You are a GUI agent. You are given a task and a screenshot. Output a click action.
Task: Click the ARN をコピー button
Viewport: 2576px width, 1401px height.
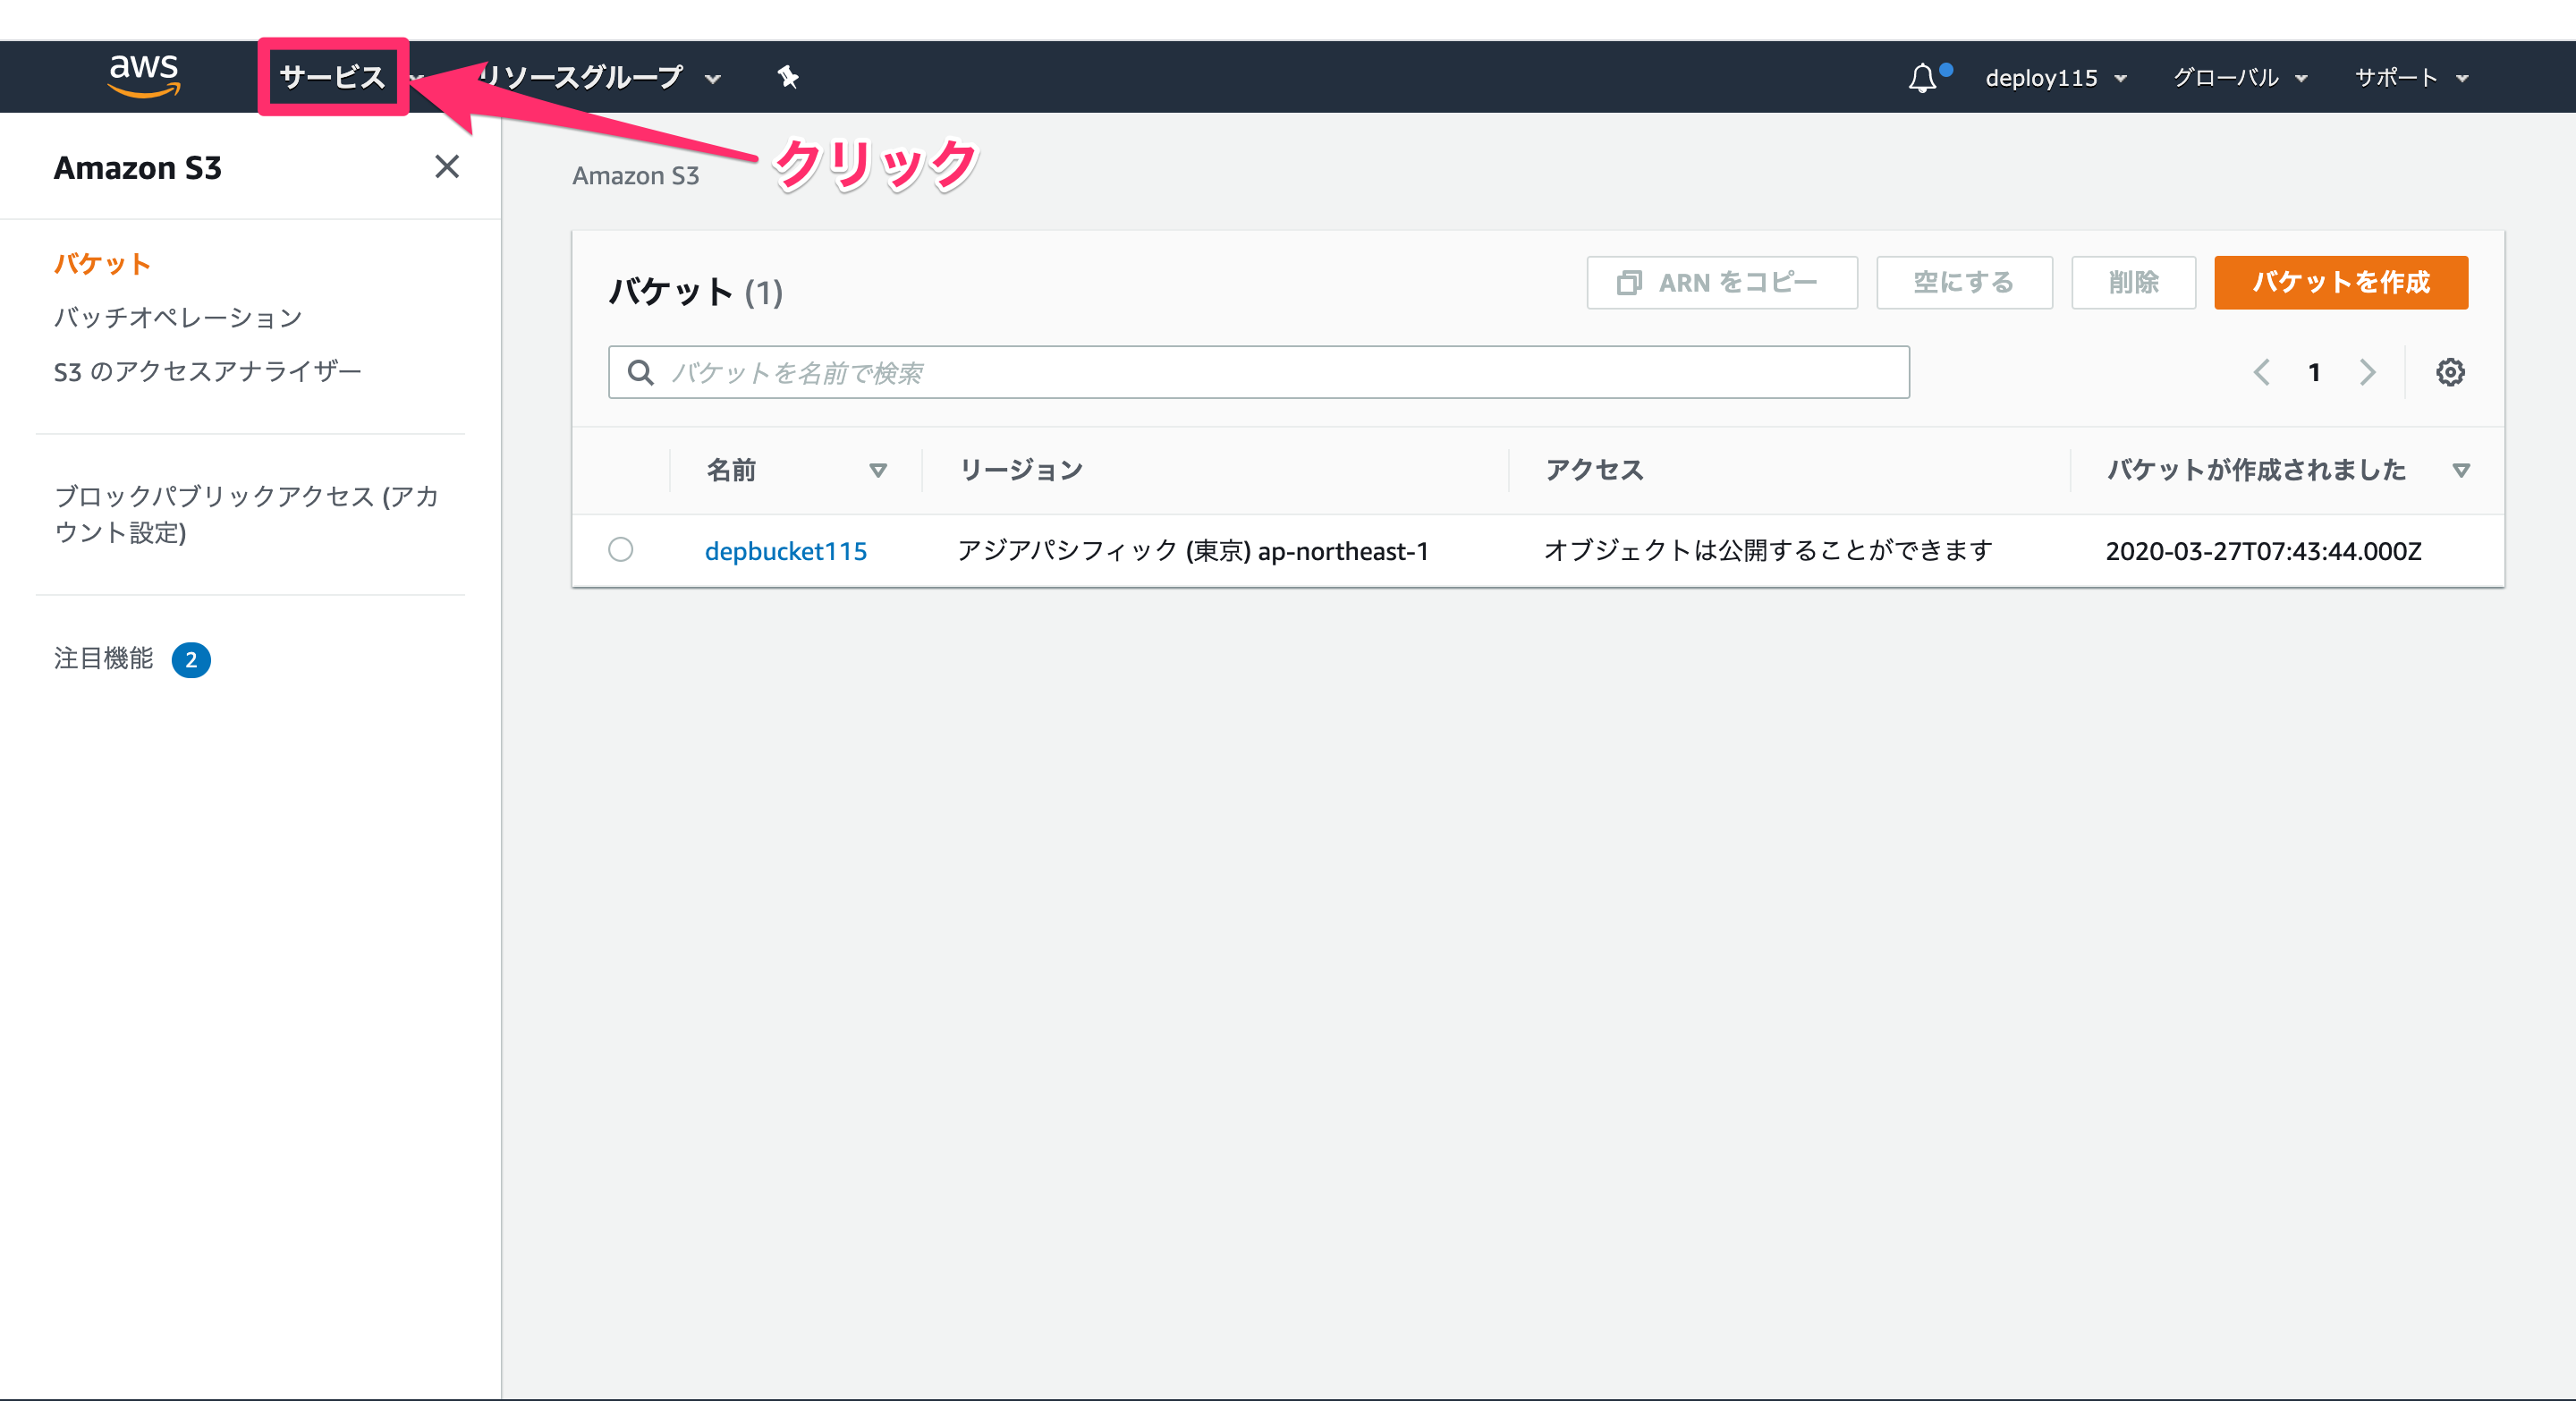pos(1721,282)
